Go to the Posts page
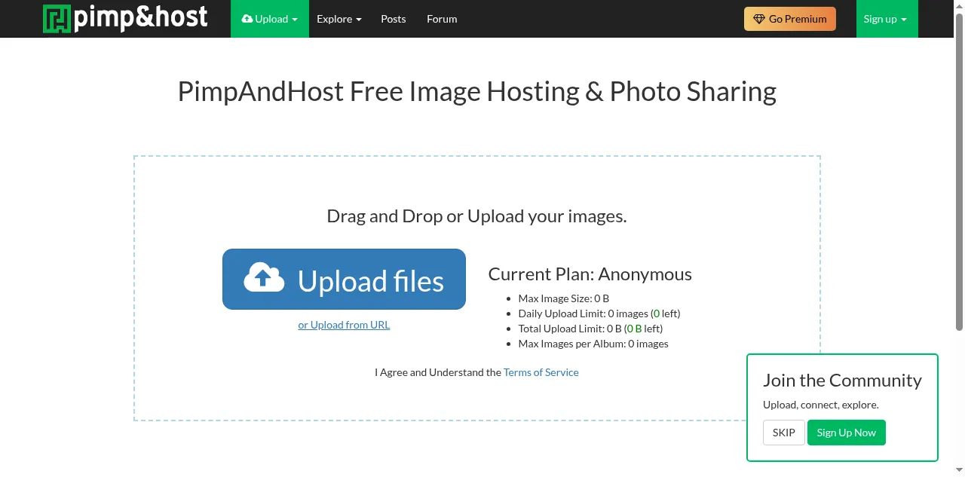The height and width of the screenshot is (477, 965). point(394,19)
